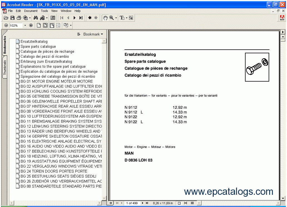
Task: Open the Text Select tool dropdown arrow
Action: click(x=127, y=18)
